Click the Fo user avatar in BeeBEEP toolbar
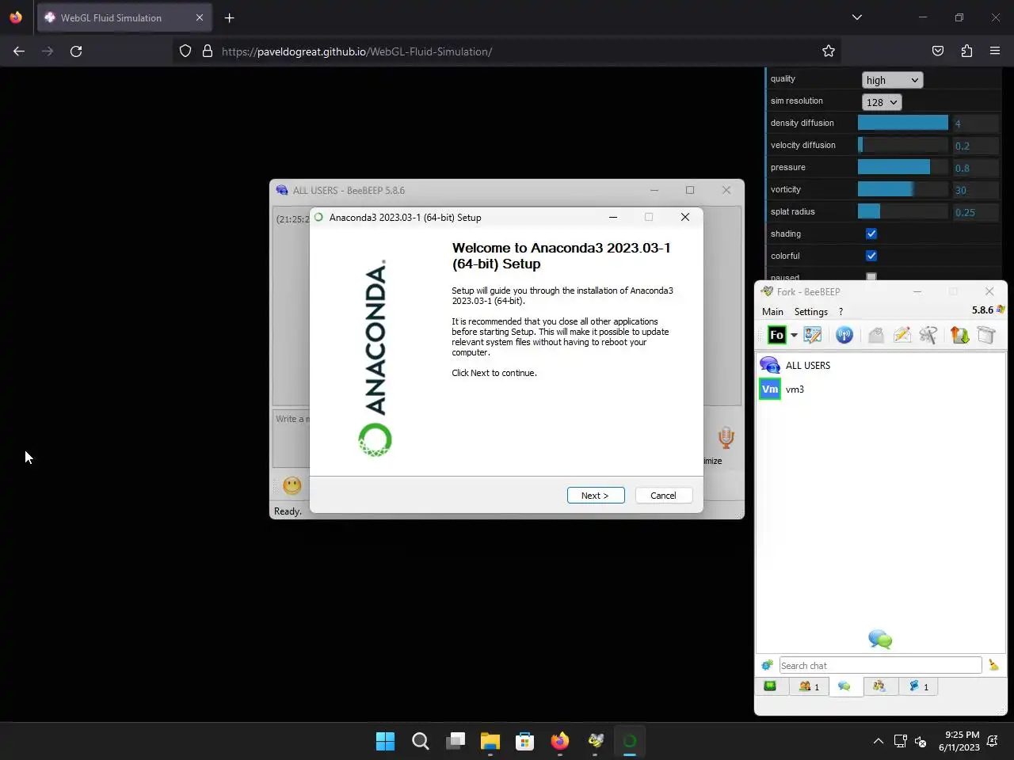The image size is (1014, 760). pyautogui.click(x=776, y=335)
